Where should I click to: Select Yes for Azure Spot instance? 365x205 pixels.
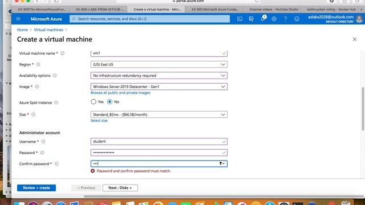coord(94,102)
